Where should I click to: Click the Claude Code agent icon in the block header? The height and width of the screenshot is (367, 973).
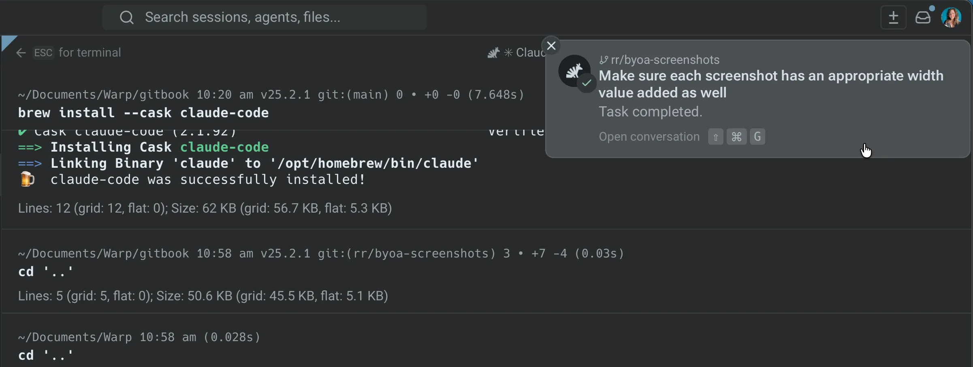tap(493, 53)
